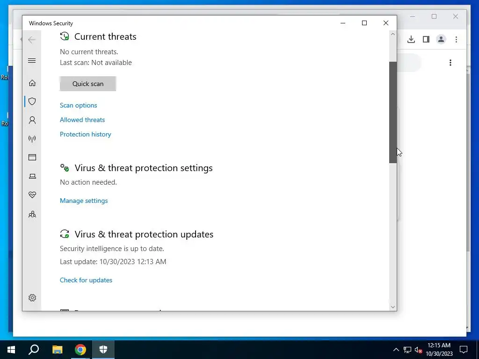479x359 pixels.
Task: Minimize the Windows Security window
Action: [343, 23]
